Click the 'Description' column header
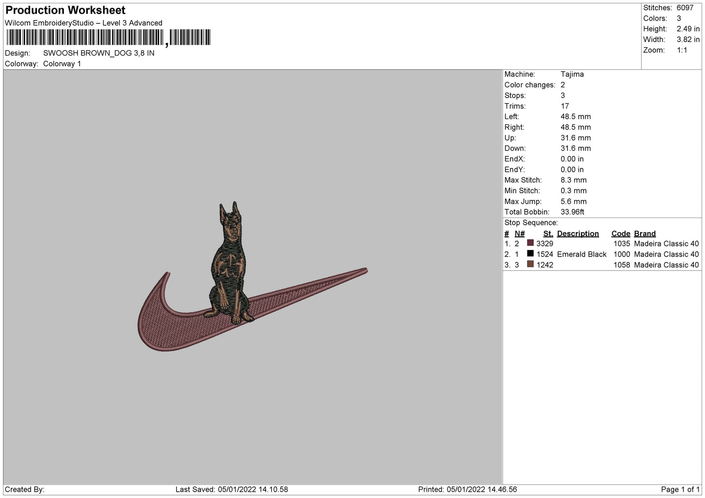The height and width of the screenshot is (498, 705). pyautogui.click(x=578, y=234)
